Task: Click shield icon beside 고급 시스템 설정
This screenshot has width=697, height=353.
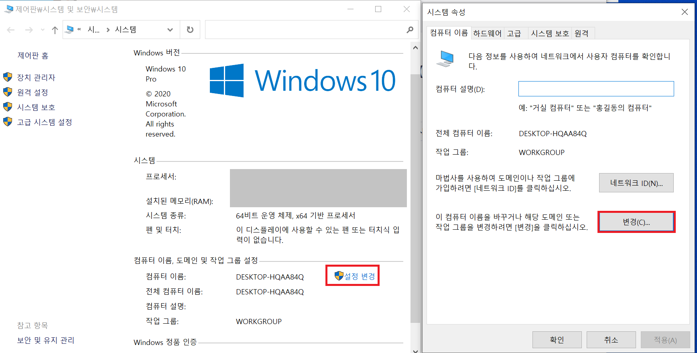Action: click(x=8, y=122)
